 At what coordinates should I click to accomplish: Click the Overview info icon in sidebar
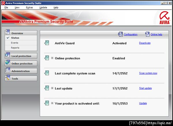pos(7,32)
